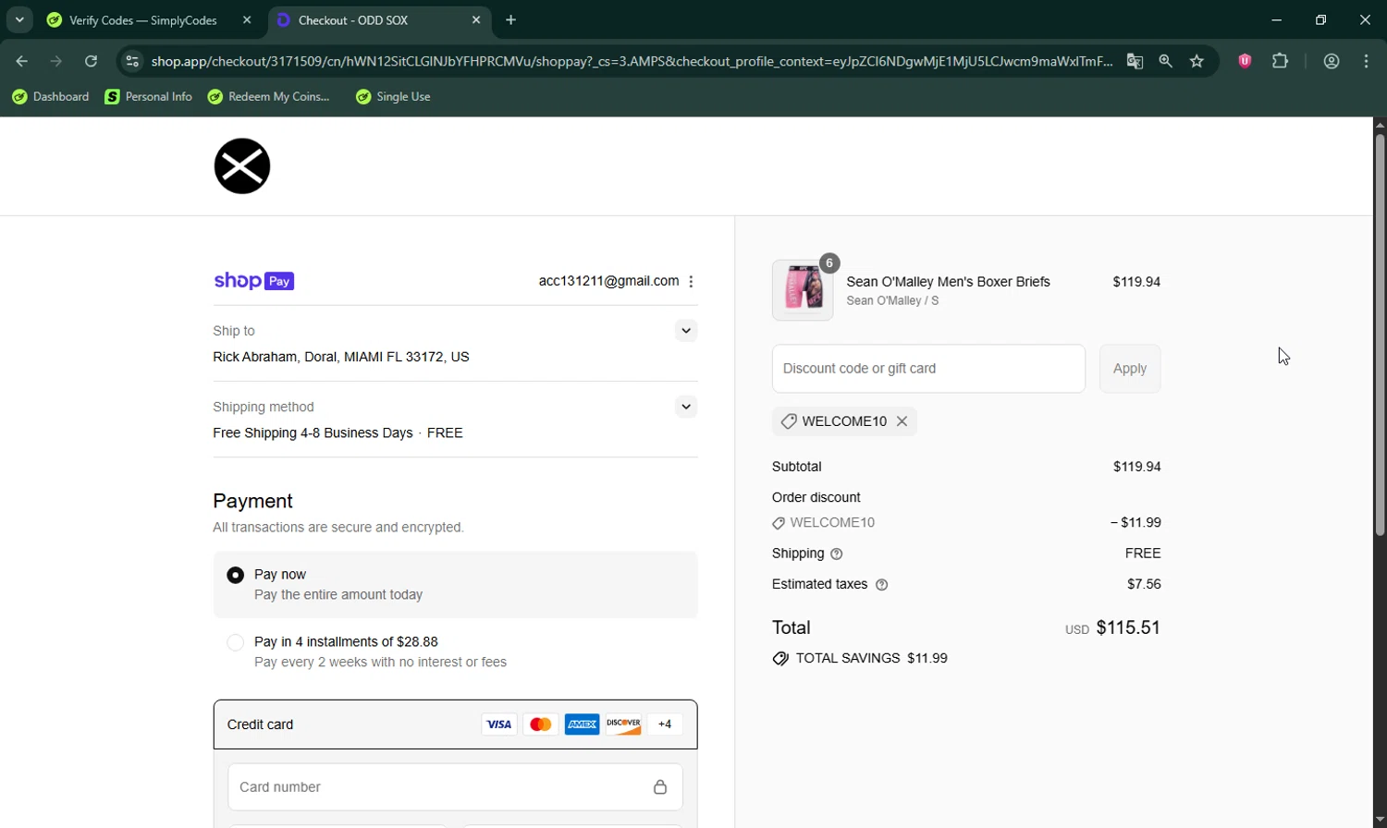The width and height of the screenshot is (1387, 828).
Task: Open the zoom magnifier icon in address bar
Action: (x=1166, y=62)
